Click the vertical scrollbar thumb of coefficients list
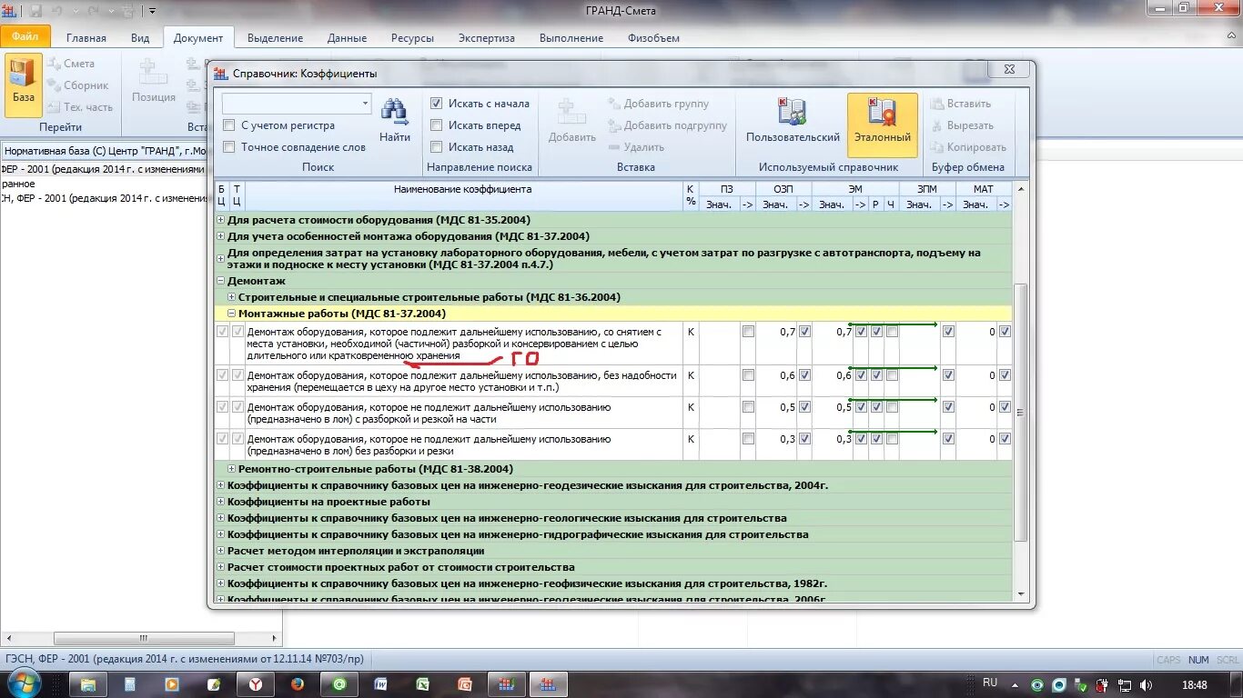1243x698 pixels. point(1021,413)
